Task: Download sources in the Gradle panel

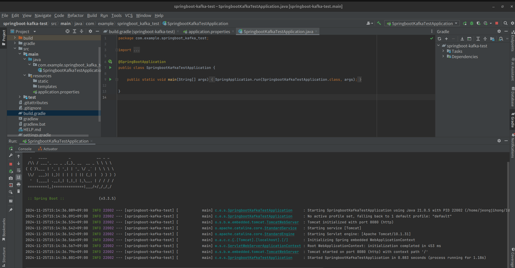Action: click(462, 39)
